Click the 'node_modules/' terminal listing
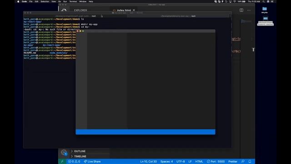 pyautogui.click(x=59, y=53)
